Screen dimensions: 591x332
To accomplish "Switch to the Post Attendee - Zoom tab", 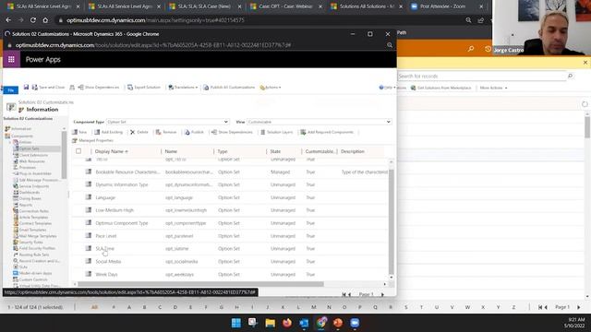I will pos(448,6).
